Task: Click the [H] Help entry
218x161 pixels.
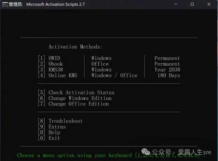Action: [x=49, y=132]
